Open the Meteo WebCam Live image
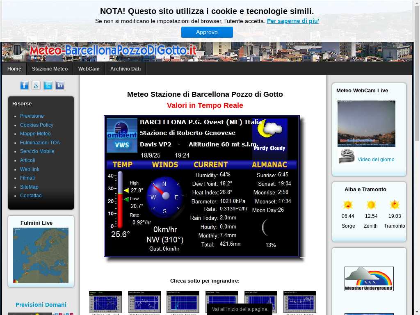420x315 pixels. [366, 124]
